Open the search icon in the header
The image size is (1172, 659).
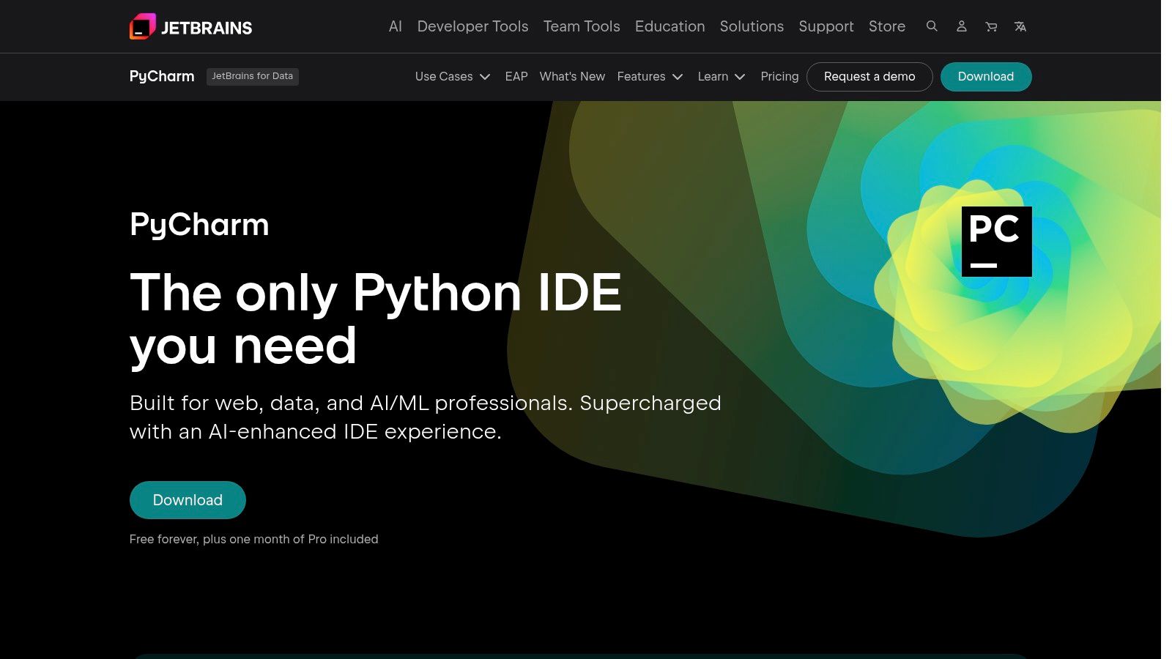(932, 26)
